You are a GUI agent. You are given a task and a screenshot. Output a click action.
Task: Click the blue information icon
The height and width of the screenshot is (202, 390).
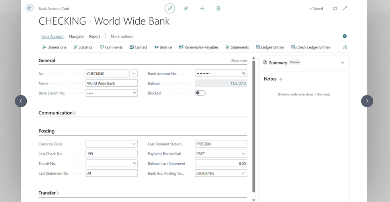345,36
